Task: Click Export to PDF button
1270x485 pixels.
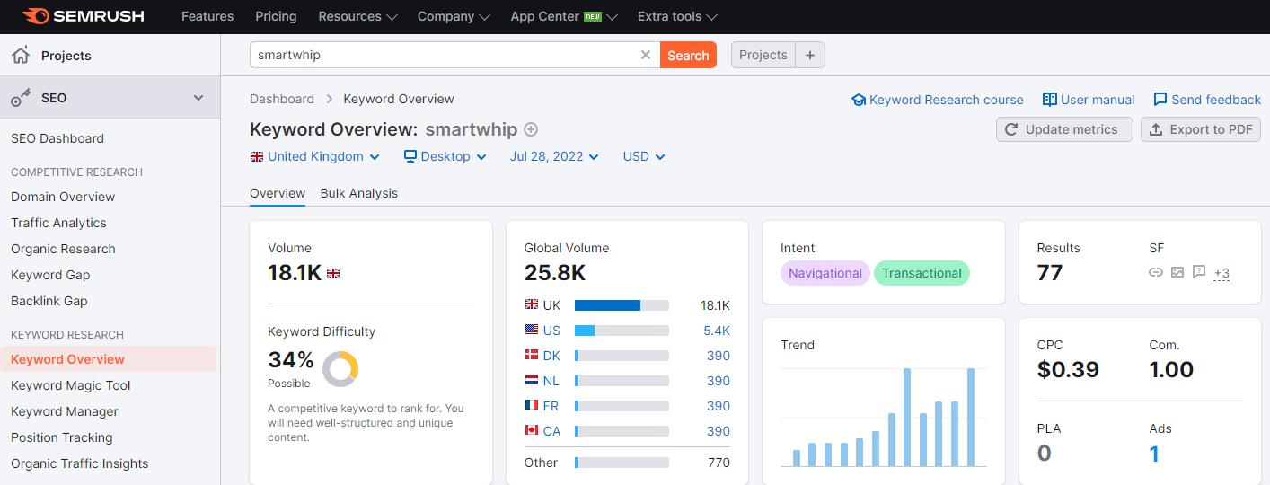Action: 1201,129
